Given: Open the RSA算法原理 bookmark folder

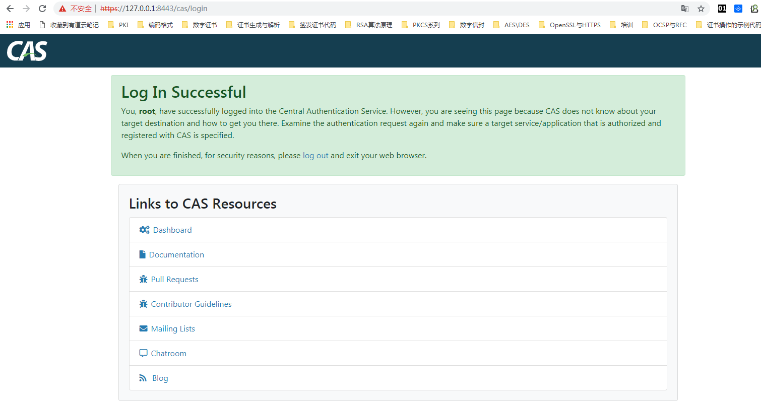Looking at the screenshot, I should pyautogui.click(x=368, y=25).
